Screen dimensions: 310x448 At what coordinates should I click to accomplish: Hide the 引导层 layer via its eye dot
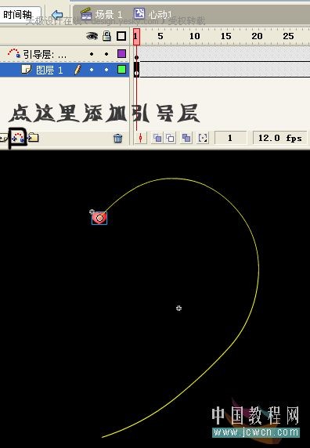click(x=92, y=54)
